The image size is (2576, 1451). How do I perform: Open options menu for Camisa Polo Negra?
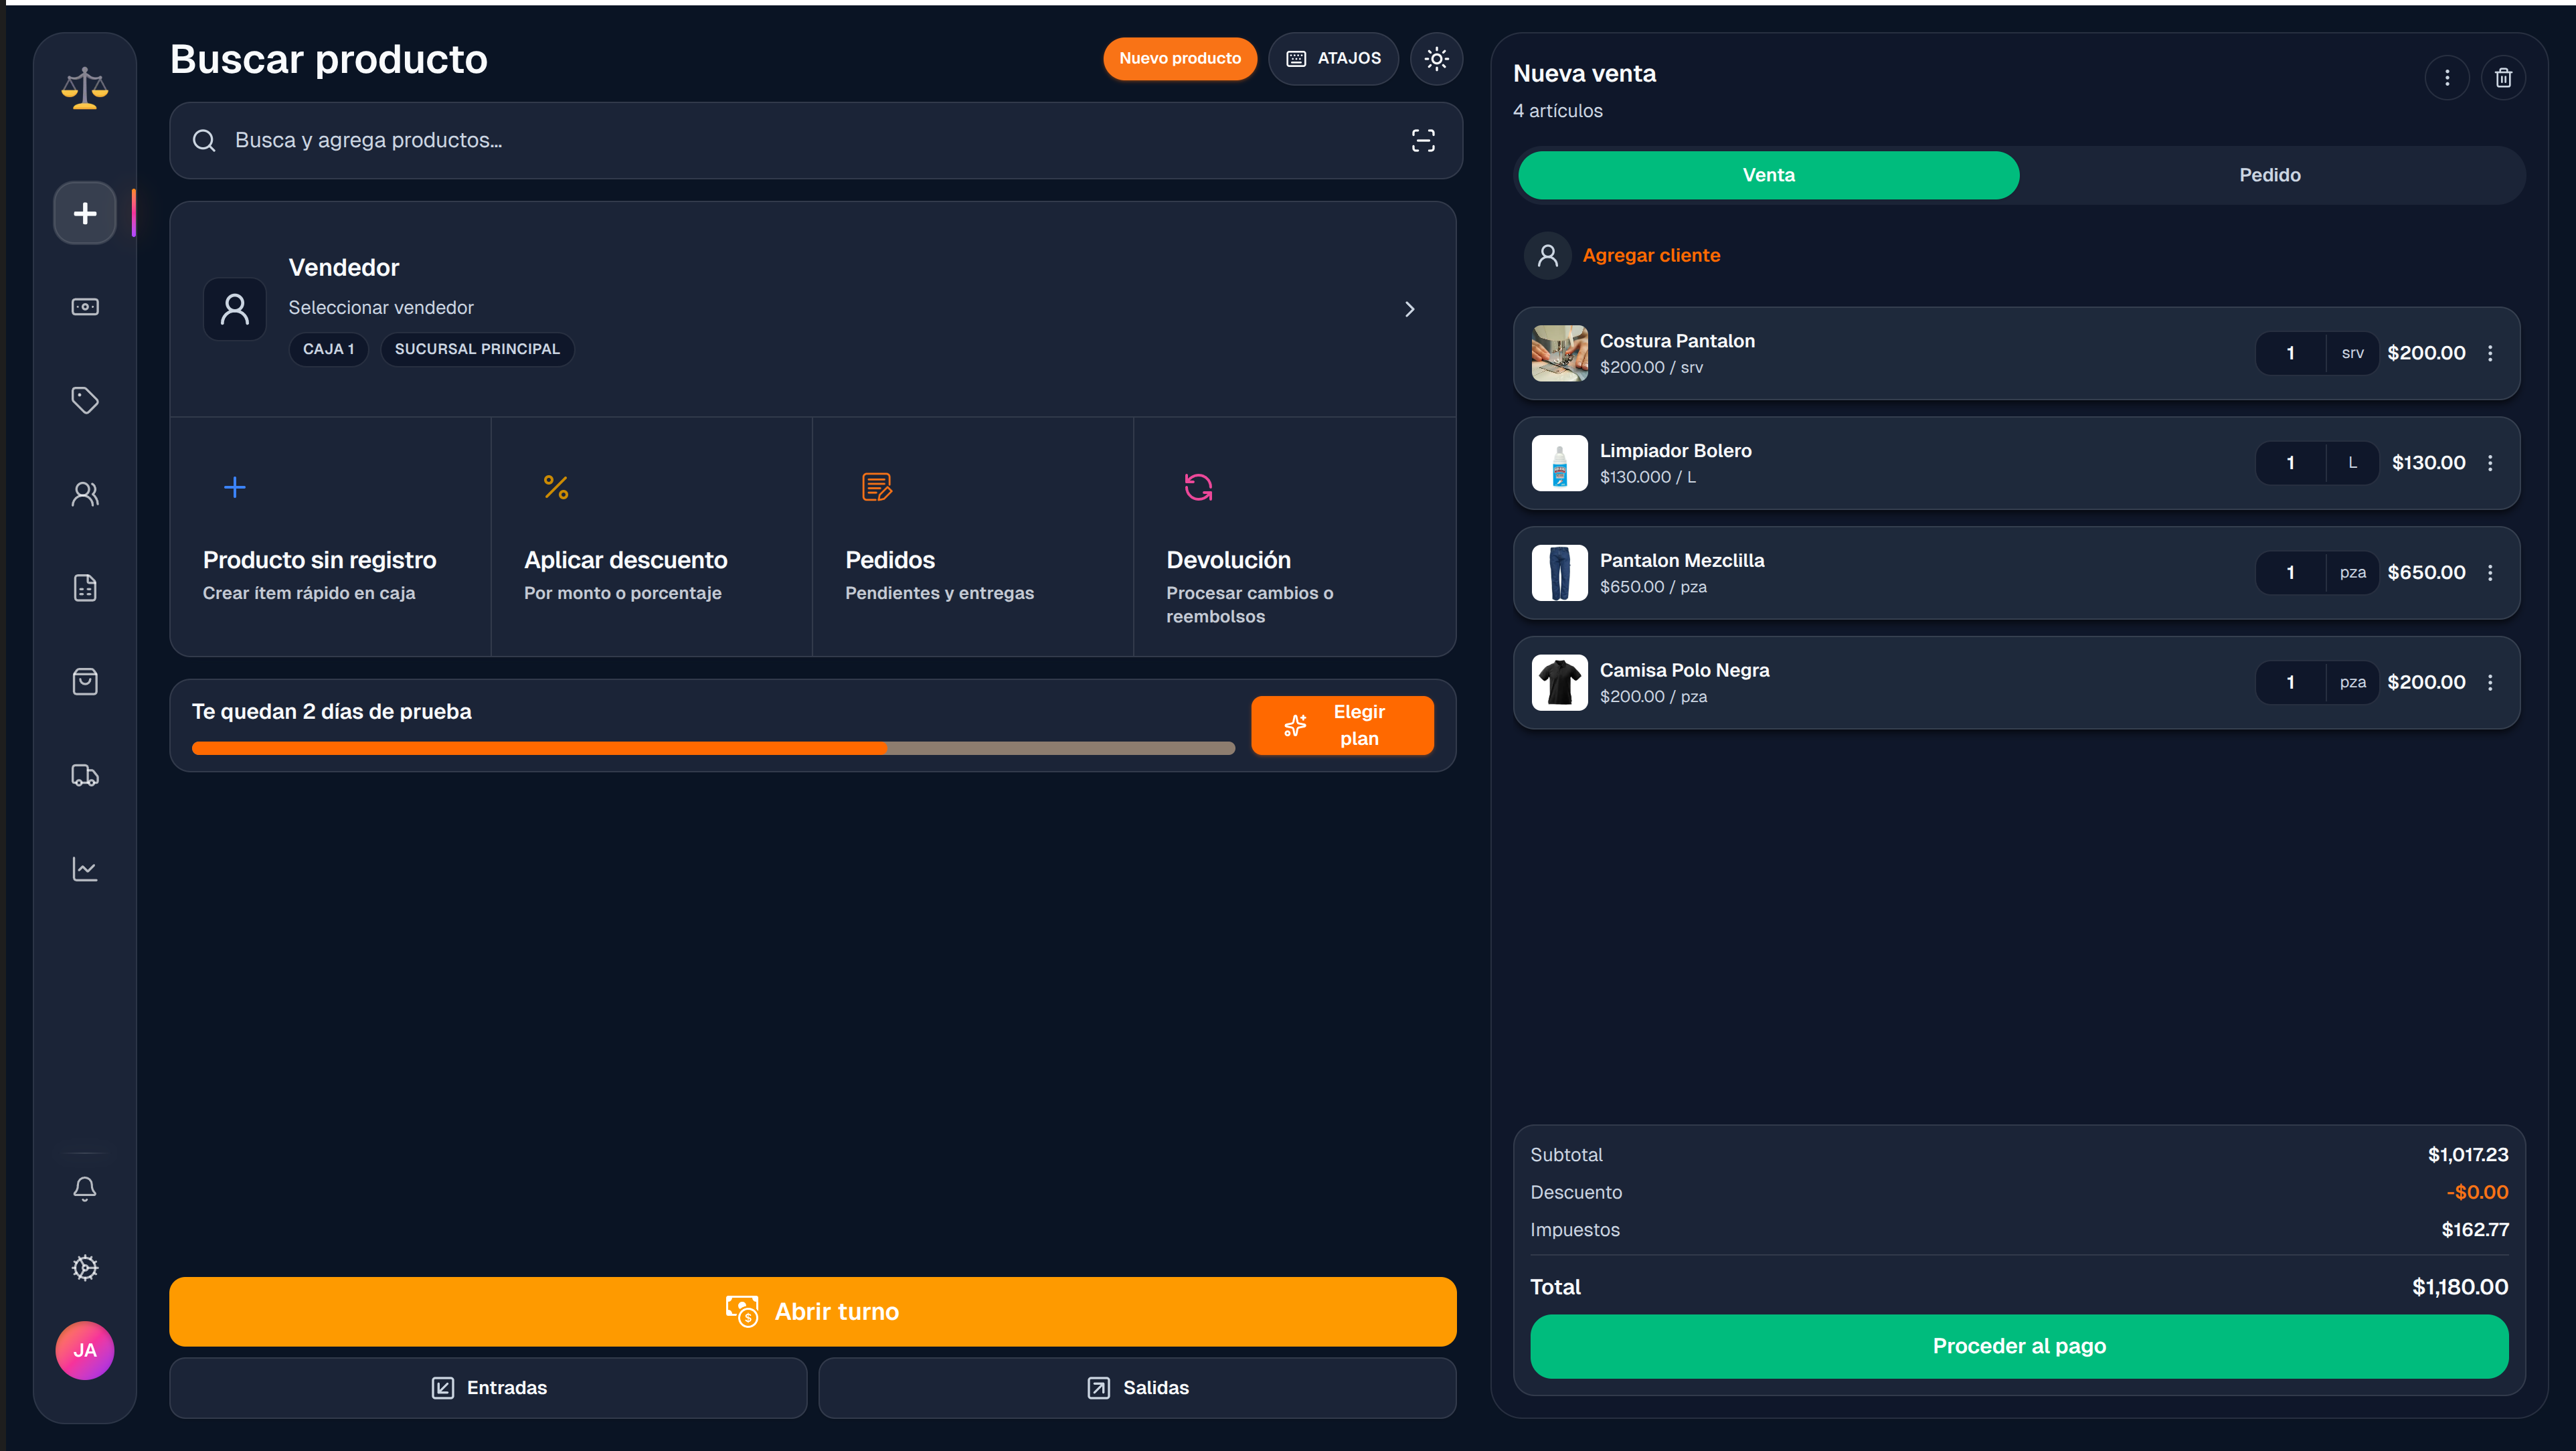point(2490,682)
